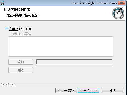The height and width of the screenshot is (95, 127).
Task: Click the Faronics owl logo
Action: click(x=118, y=13)
